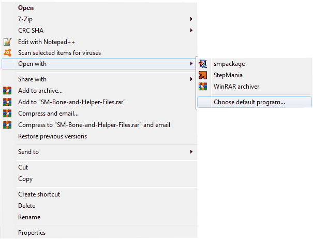The width and height of the screenshot is (313, 239).
Task: Open the file with StepMania
Action: click(255, 75)
